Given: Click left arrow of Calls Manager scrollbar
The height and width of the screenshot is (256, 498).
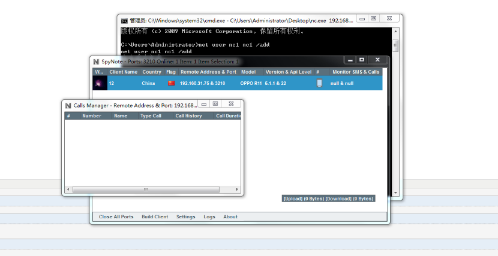Looking at the screenshot, I should [68, 189].
